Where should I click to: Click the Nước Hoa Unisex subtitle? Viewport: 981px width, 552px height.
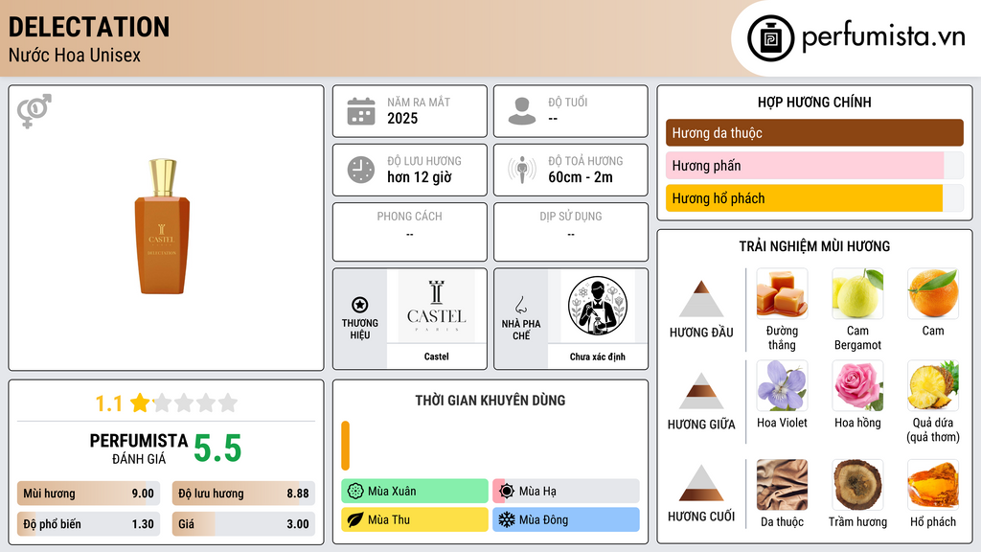75,56
